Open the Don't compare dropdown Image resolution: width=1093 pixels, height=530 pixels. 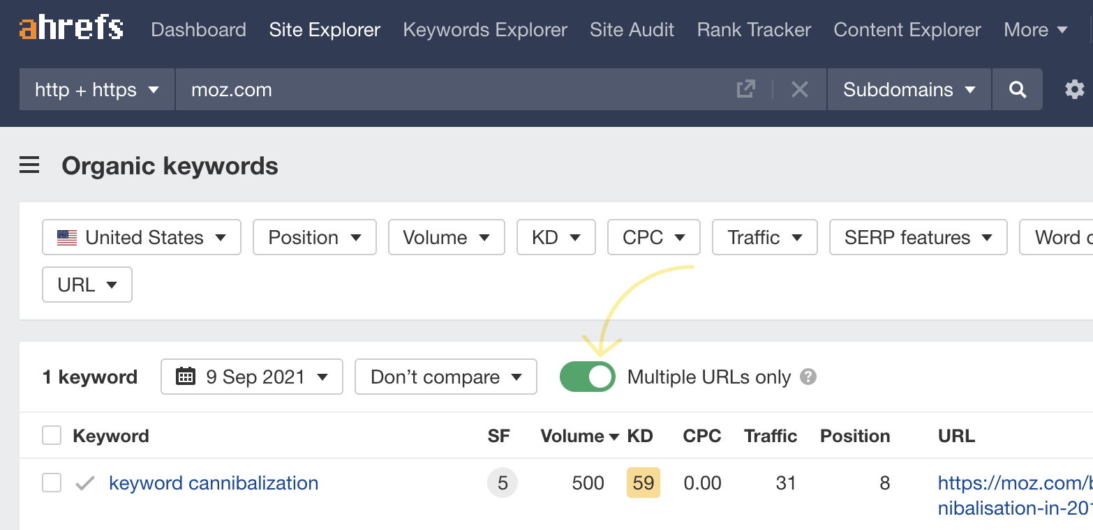[x=445, y=377]
